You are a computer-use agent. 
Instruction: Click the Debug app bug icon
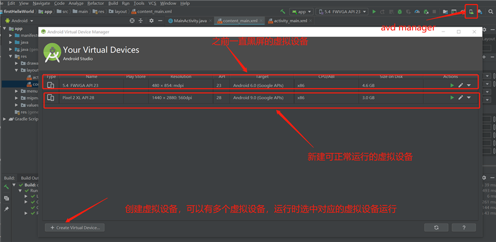pyautogui.click(x=400, y=11)
